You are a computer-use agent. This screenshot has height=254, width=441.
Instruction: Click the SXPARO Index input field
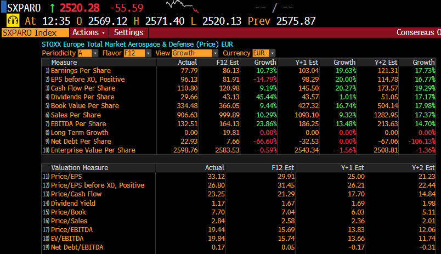click(35, 32)
